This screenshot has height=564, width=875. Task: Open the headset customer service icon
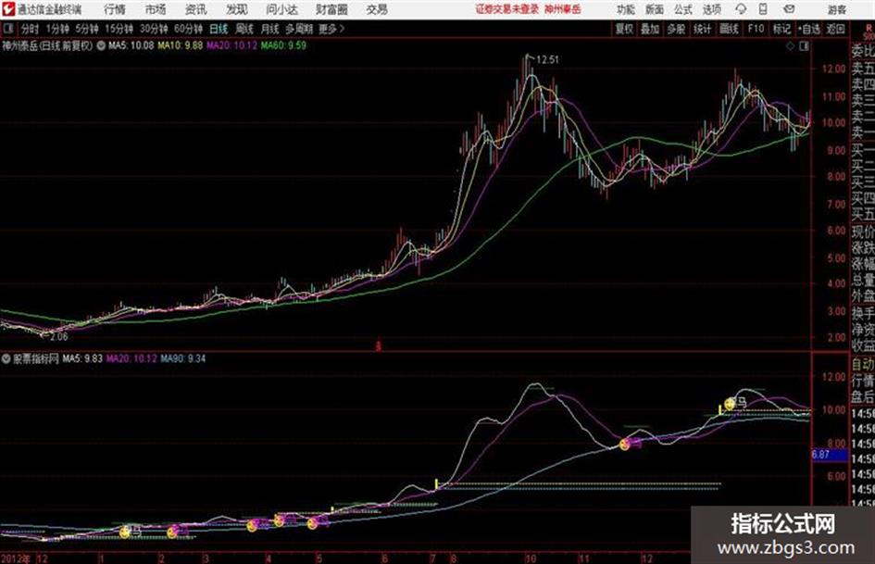pyautogui.click(x=741, y=9)
